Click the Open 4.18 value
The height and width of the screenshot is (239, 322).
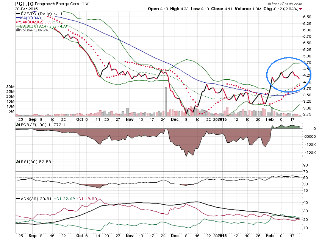(158, 9)
